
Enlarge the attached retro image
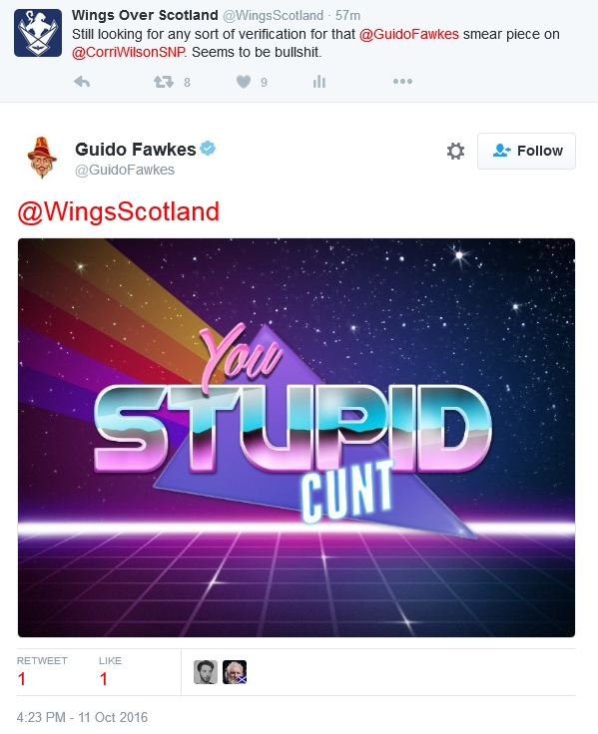click(x=297, y=438)
